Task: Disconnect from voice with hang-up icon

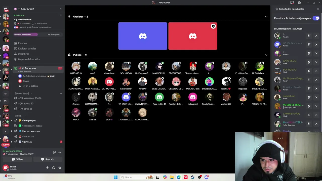Action: [x=60, y=153]
